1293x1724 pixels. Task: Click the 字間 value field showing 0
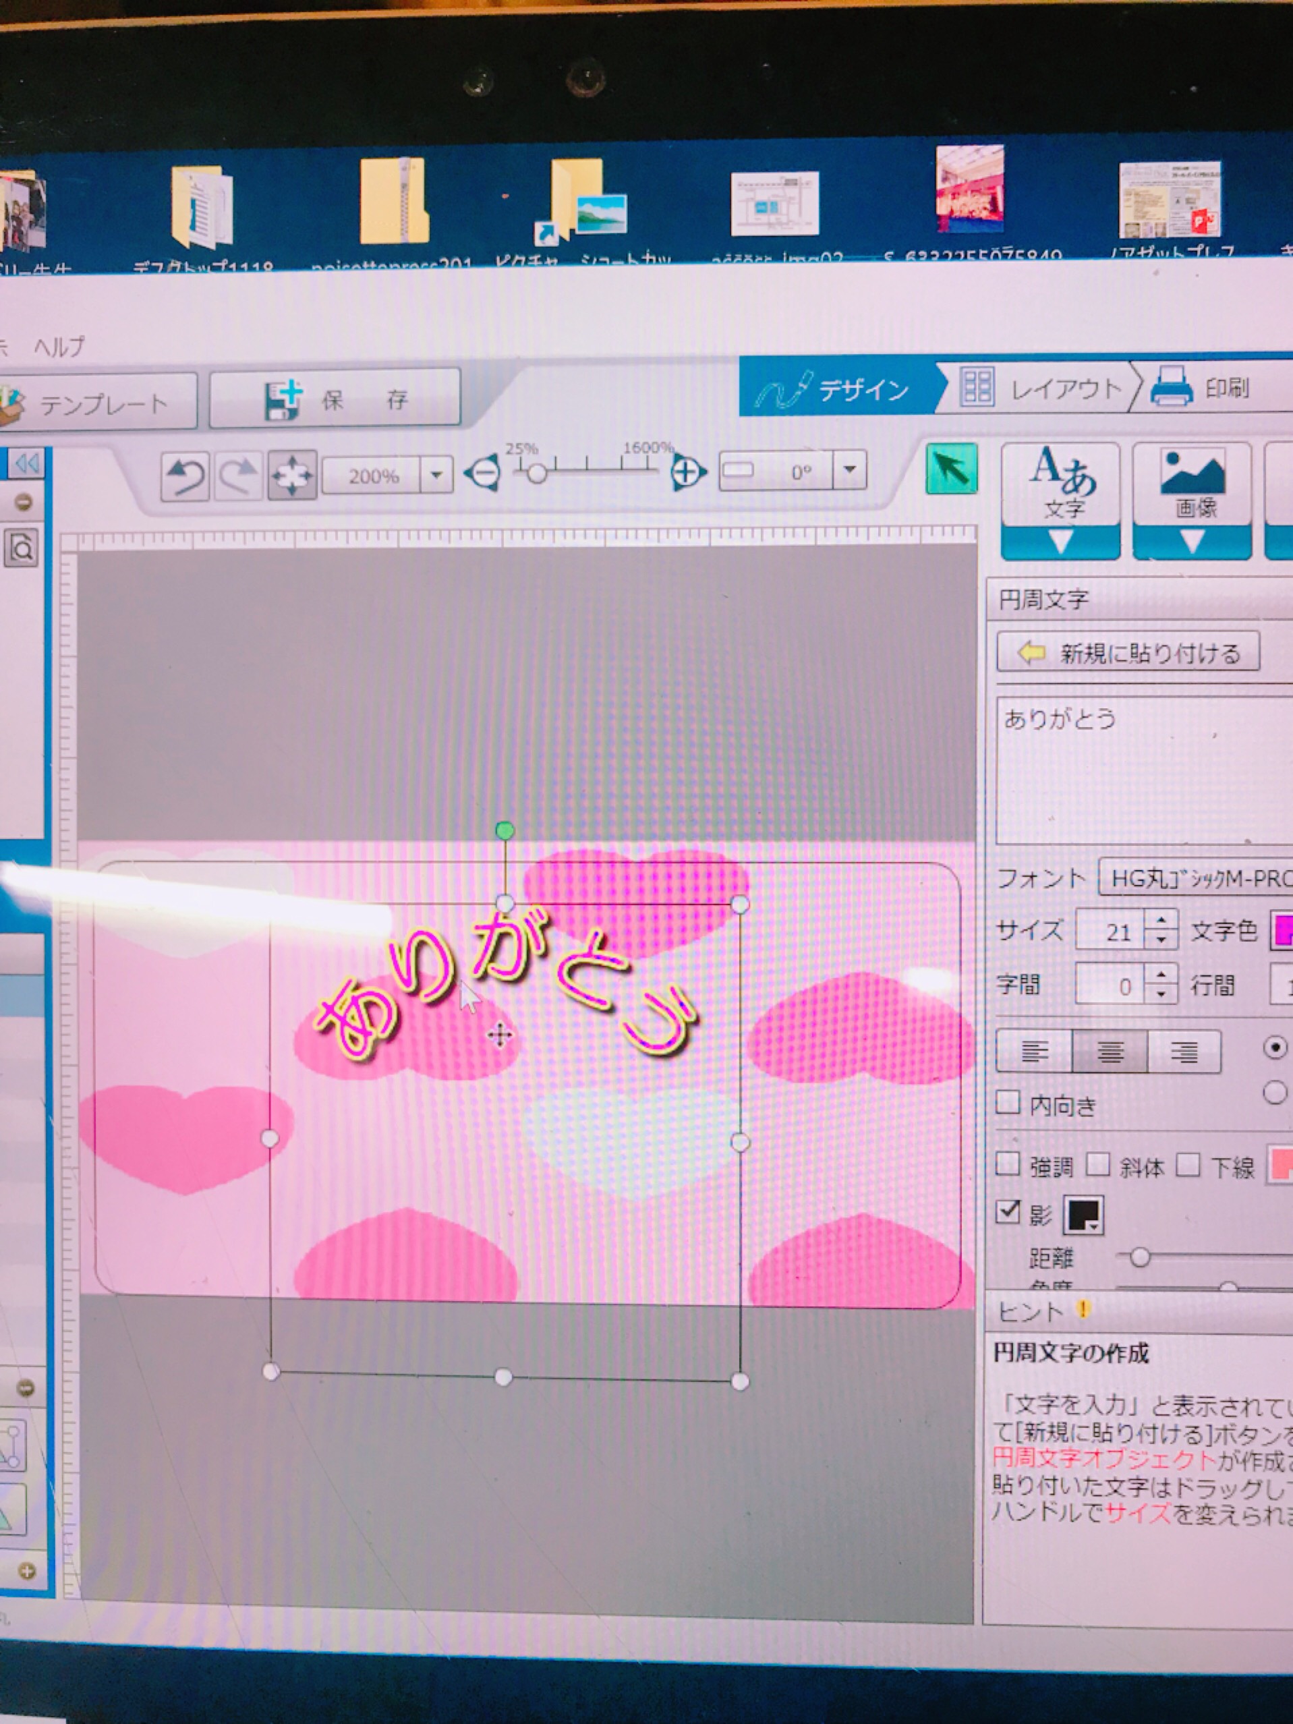coord(1110,985)
